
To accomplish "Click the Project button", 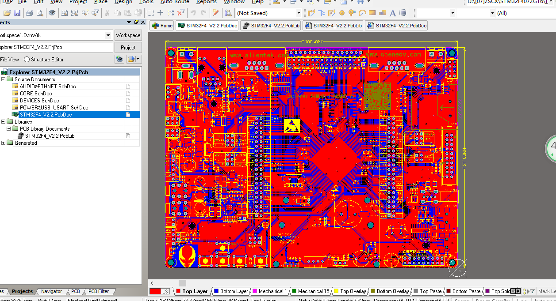I will click(x=128, y=48).
